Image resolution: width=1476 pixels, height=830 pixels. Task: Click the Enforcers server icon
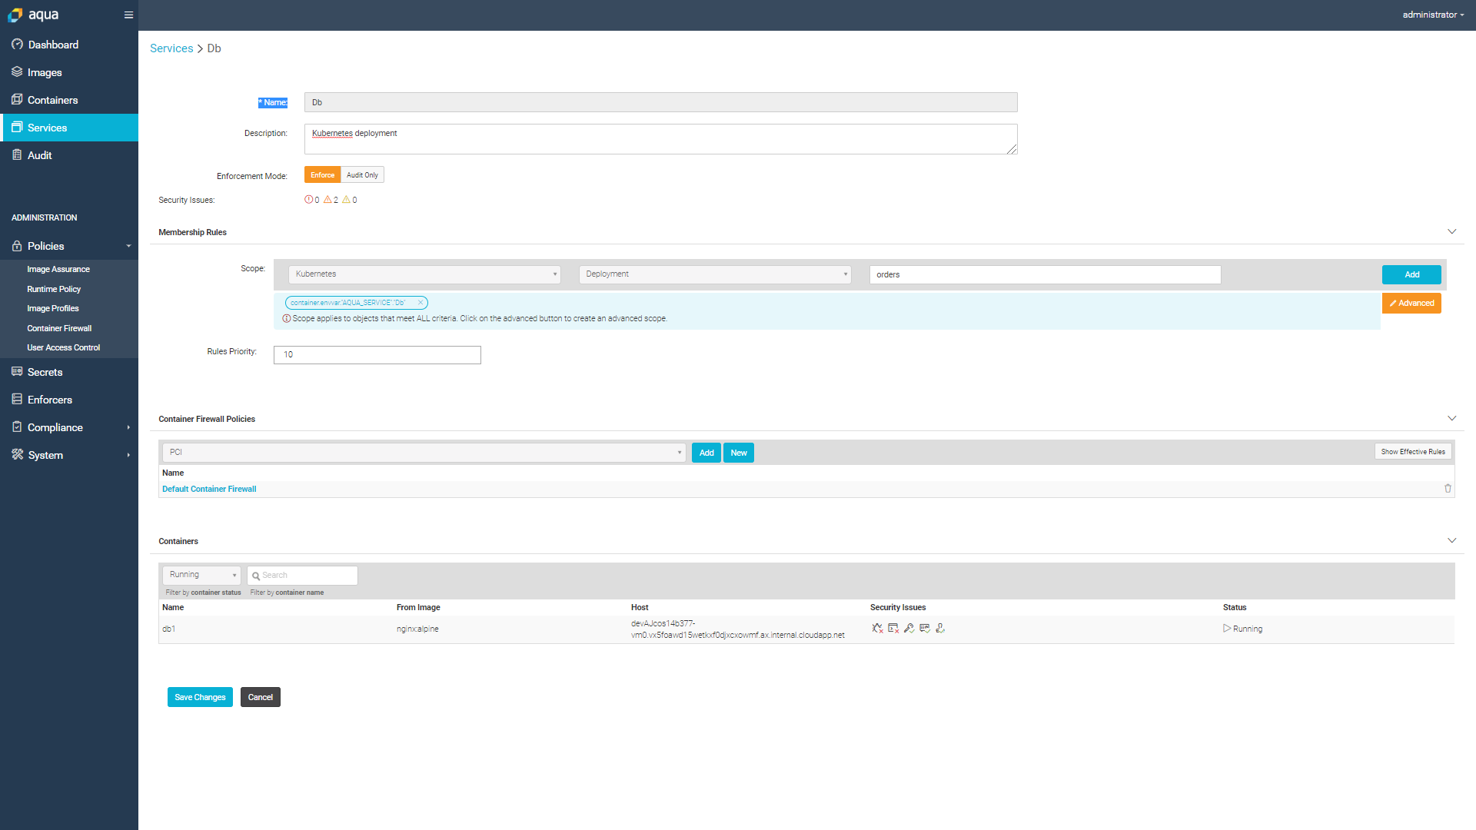point(17,400)
